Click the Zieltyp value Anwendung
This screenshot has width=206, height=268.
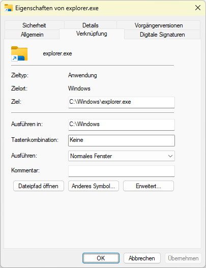coord(82,75)
